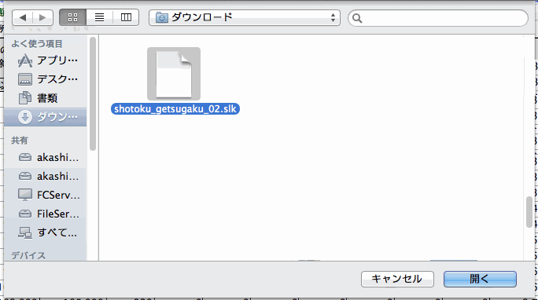Click the sidebar scrollbar

pos(93,93)
